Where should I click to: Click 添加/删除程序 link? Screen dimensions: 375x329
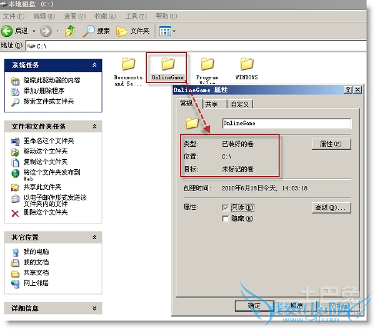(44, 91)
